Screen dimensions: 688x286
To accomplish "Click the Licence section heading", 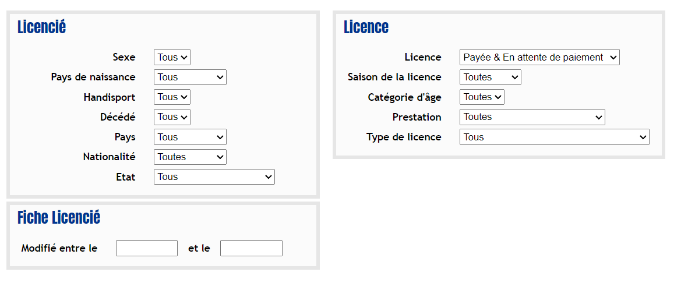I will tap(366, 27).
